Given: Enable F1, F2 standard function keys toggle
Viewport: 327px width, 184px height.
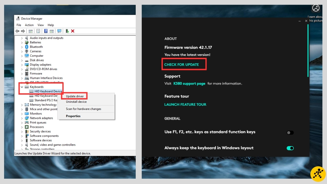Looking at the screenshot, I should point(290,133).
